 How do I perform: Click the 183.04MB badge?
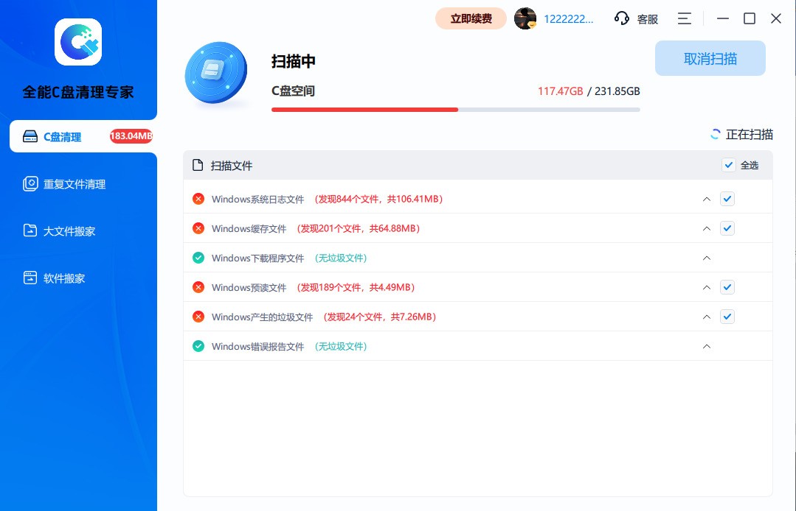point(131,135)
